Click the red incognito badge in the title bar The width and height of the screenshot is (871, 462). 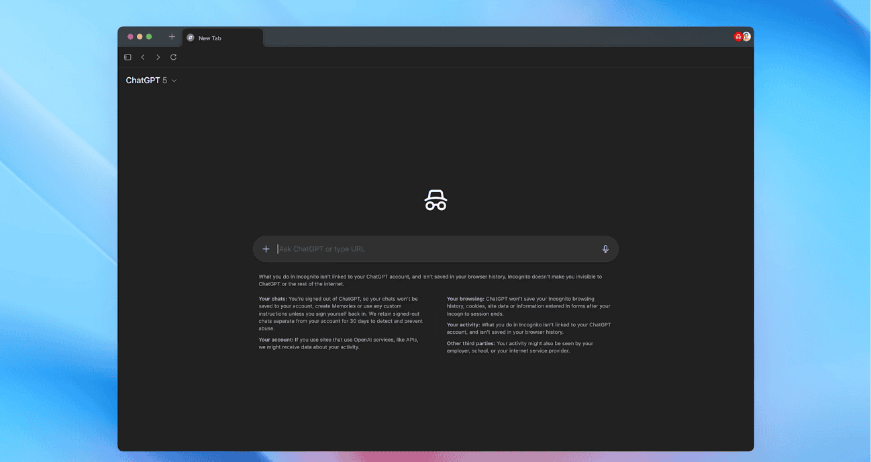pyautogui.click(x=738, y=37)
